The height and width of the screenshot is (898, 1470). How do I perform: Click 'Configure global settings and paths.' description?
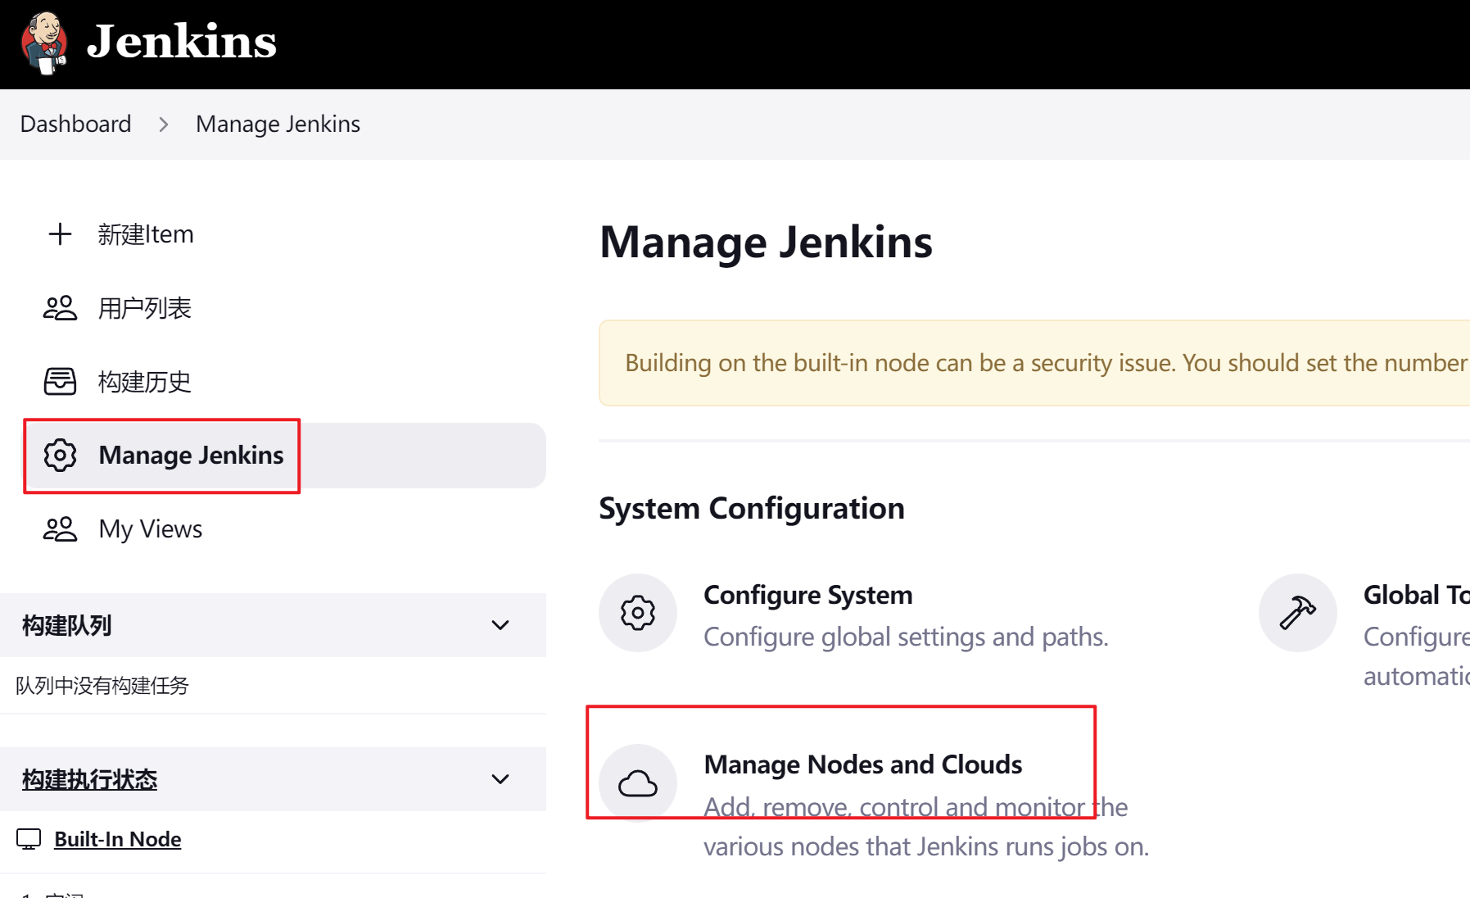906,637
